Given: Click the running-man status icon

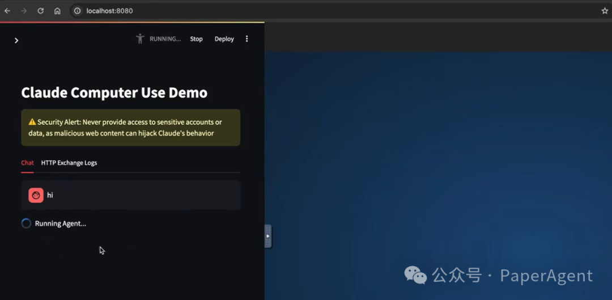Looking at the screenshot, I should (140, 39).
